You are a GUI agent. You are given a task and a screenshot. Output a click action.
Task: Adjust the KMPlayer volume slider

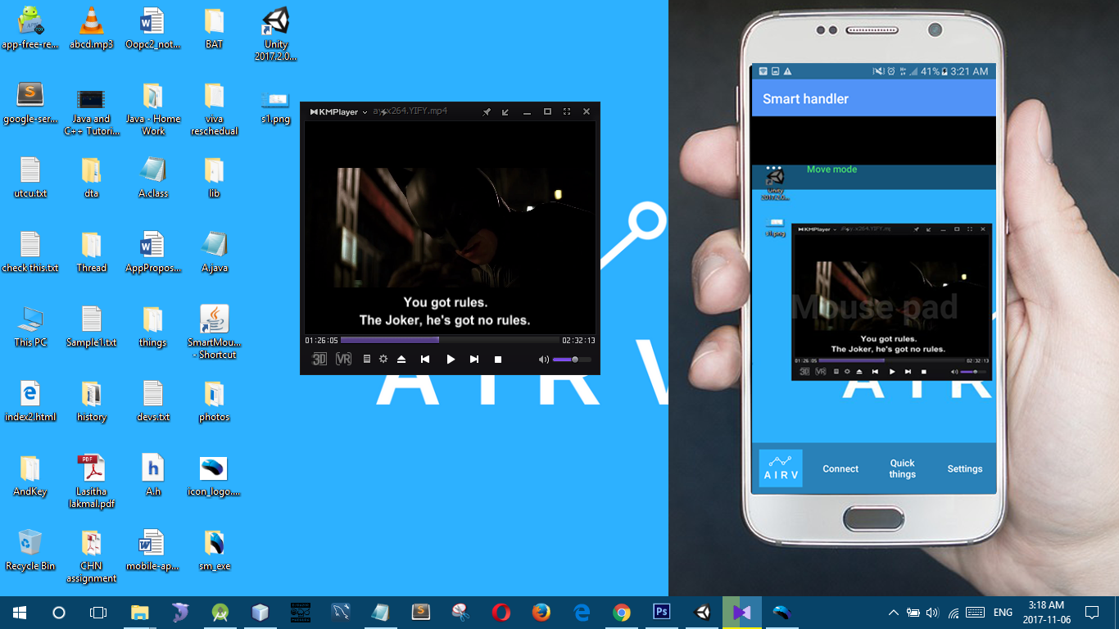(x=572, y=359)
